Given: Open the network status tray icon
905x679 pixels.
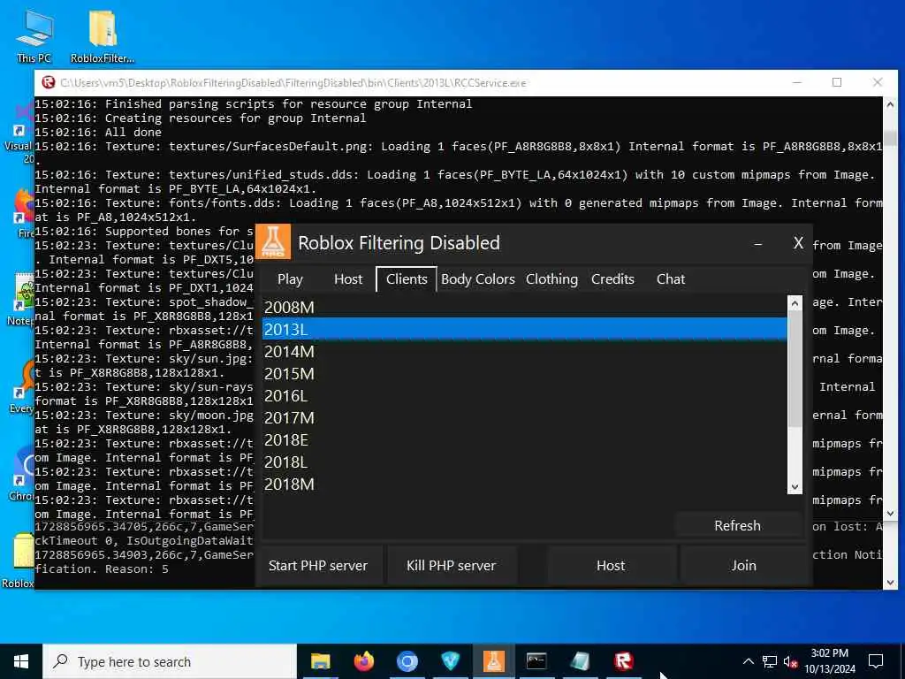Looking at the screenshot, I should 770,661.
